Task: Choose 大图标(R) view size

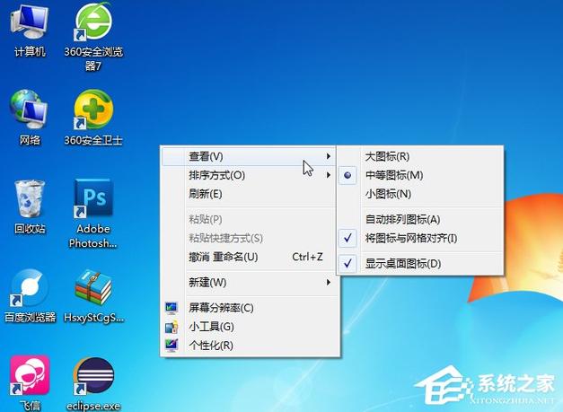Action: (x=420, y=156)
